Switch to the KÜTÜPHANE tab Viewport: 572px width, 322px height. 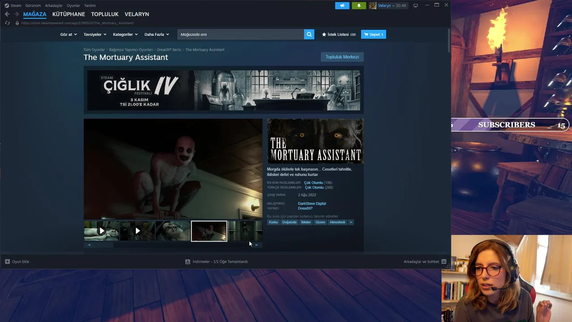68,14
